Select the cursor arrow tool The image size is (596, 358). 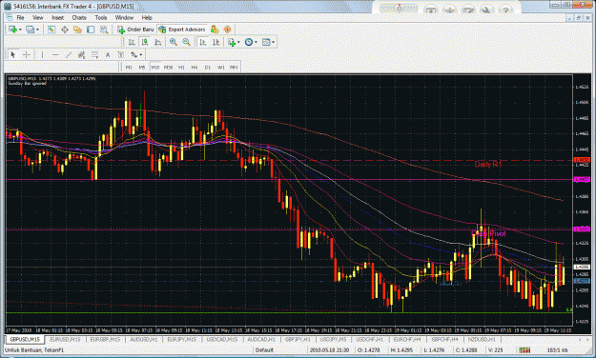[13, 55]
